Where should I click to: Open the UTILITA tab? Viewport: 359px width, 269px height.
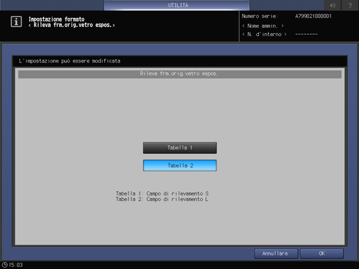[177, 5]
